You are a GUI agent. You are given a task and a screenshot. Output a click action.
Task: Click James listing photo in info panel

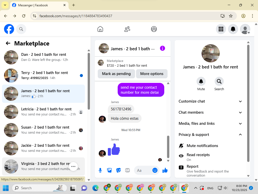(x=210, y=53)
